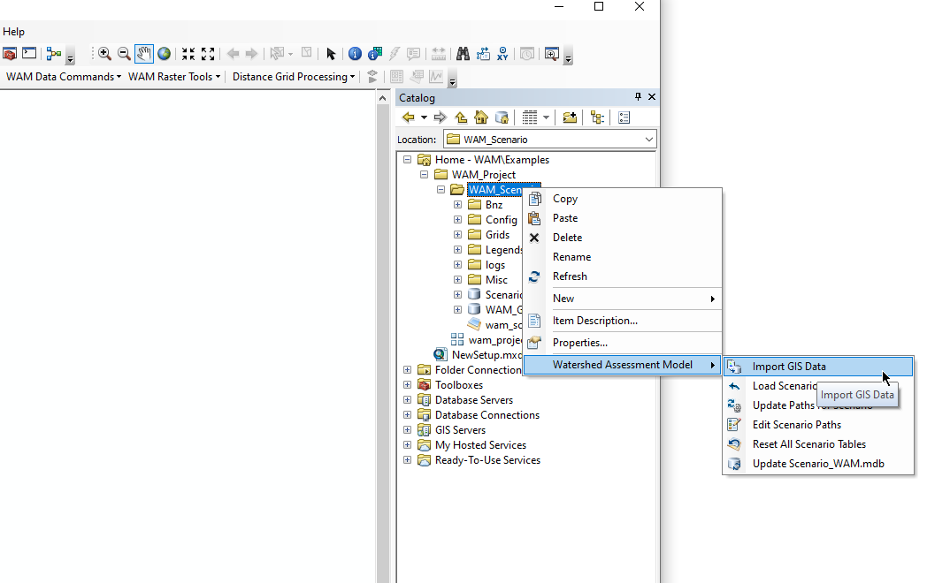Viewport: 927px width, 583px height.
Task: Open the Find binoculars tool
Action: 463,54
